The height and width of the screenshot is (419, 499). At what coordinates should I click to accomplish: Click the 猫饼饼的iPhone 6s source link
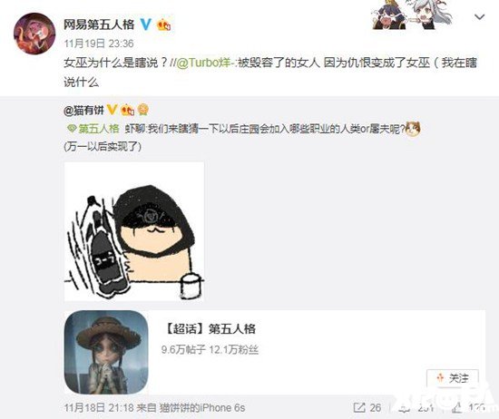[202, 407]
